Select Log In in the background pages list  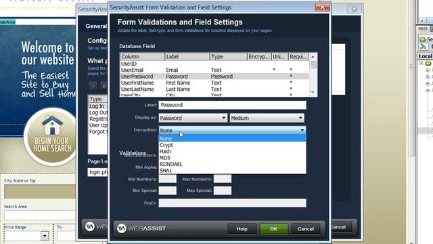(97, 106)
